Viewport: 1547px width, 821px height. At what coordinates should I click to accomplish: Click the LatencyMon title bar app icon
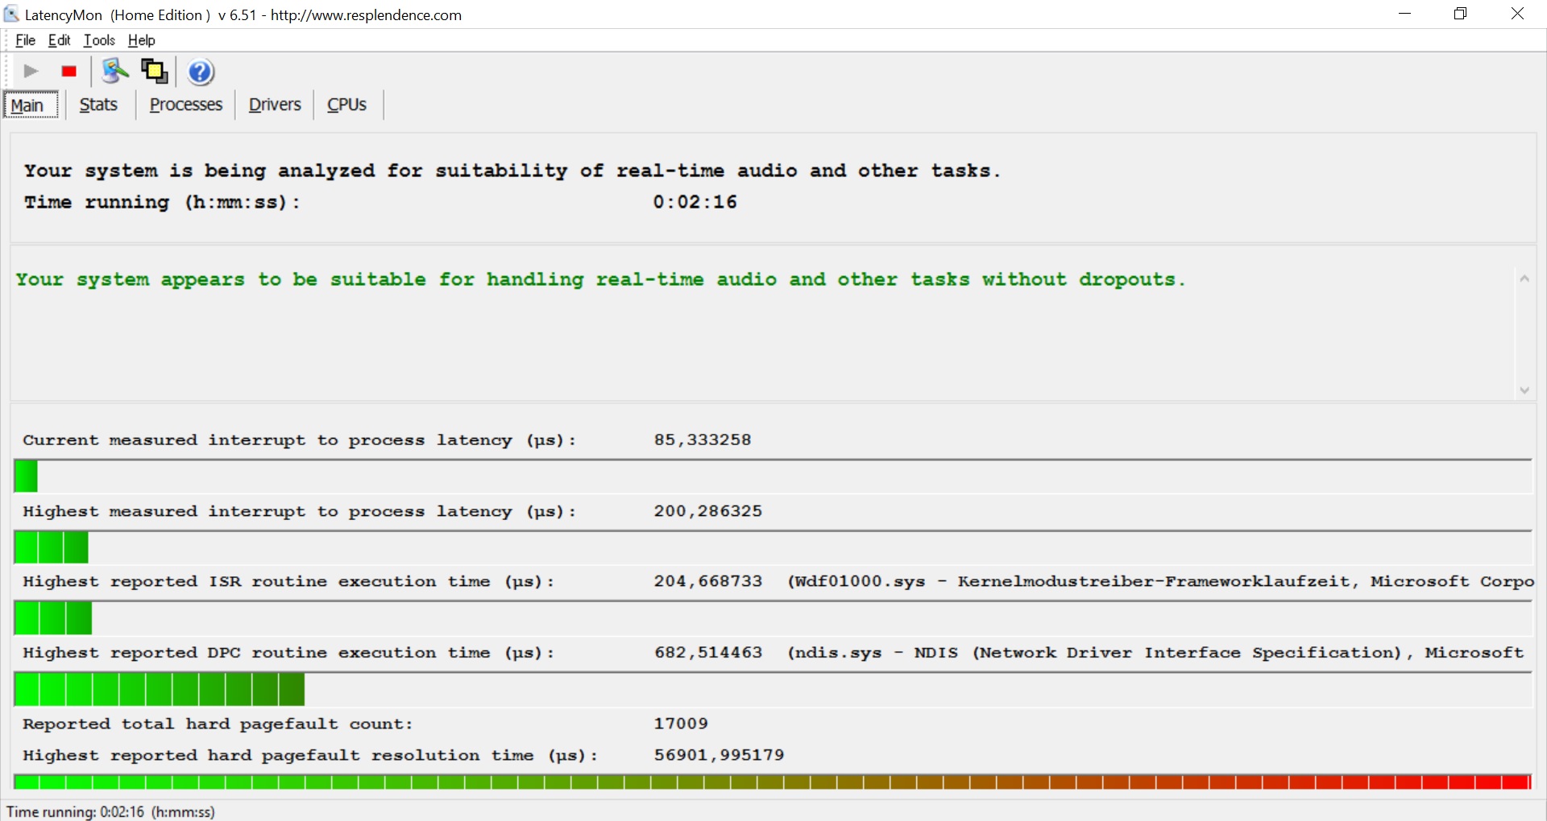11,14
